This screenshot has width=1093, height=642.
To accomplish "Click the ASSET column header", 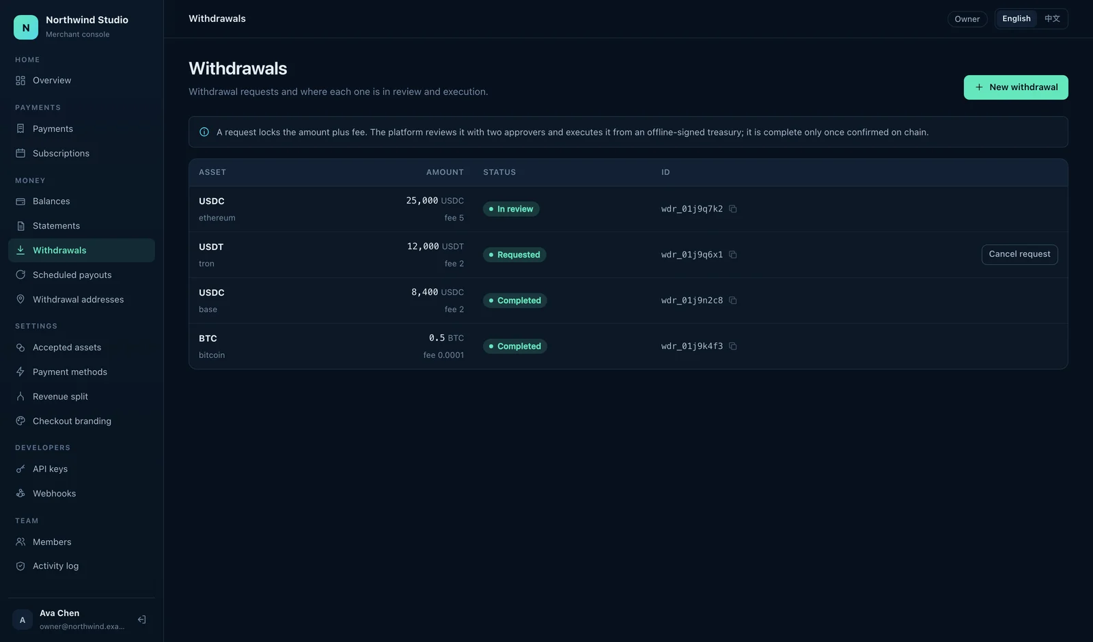I will click(x=212, y=173).
